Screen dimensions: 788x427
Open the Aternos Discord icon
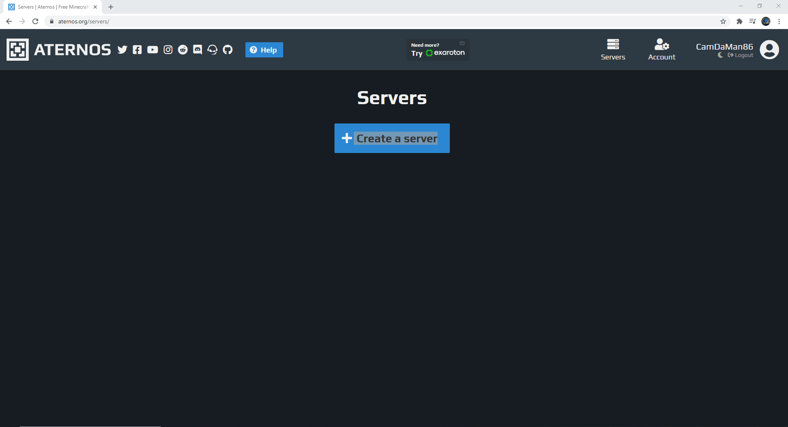(197, 50)
